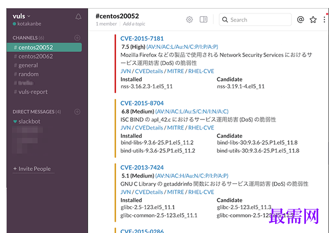Open MITRE link under CVE-2015-8704

tap(175, 128)
